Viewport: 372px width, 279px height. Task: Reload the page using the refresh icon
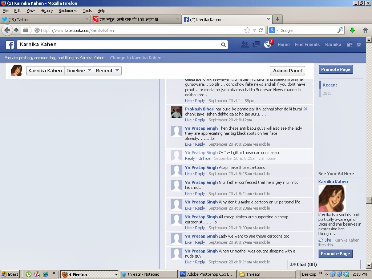[260, 30]
